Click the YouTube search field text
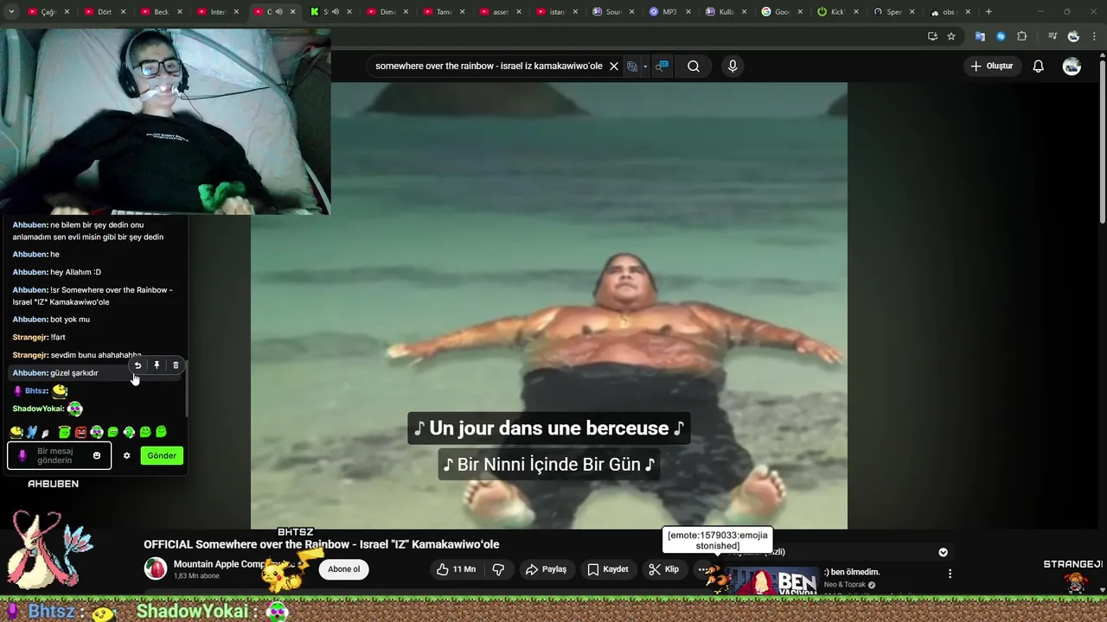This screenshot has width=1107, height=622. [x=489, y=66]
